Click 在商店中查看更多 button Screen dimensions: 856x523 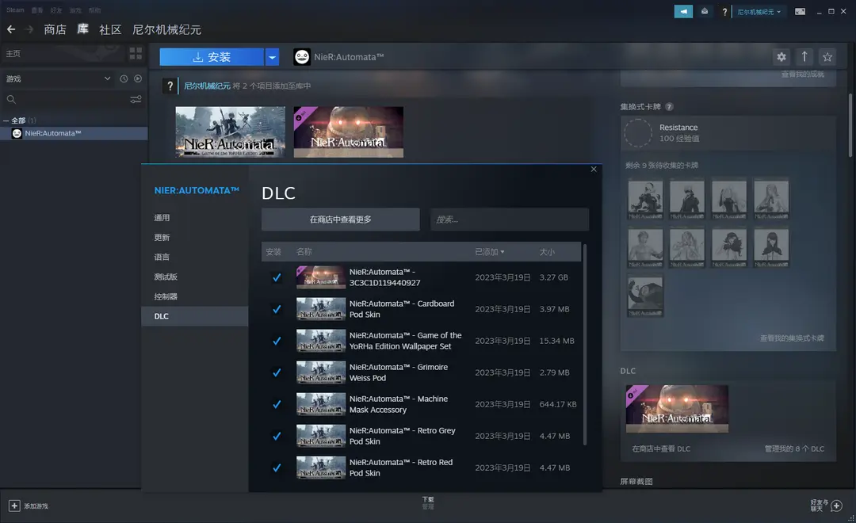coord(341,219)
